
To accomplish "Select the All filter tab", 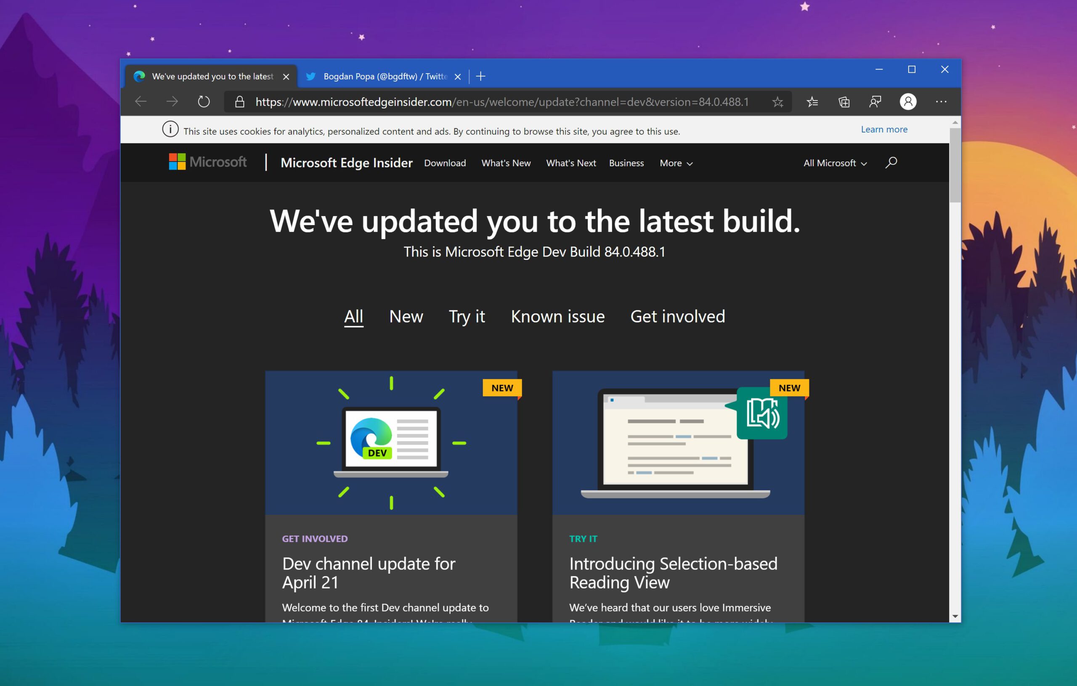I will [x=354, y=317].
